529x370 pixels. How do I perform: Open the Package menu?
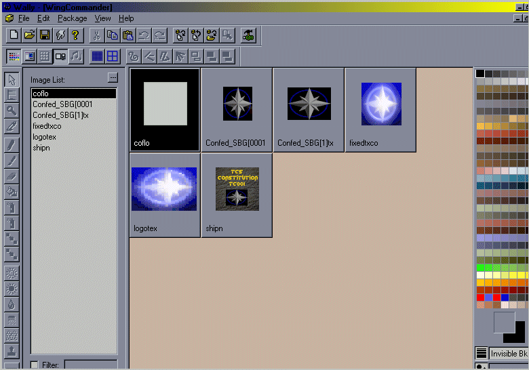coord(72,18)
